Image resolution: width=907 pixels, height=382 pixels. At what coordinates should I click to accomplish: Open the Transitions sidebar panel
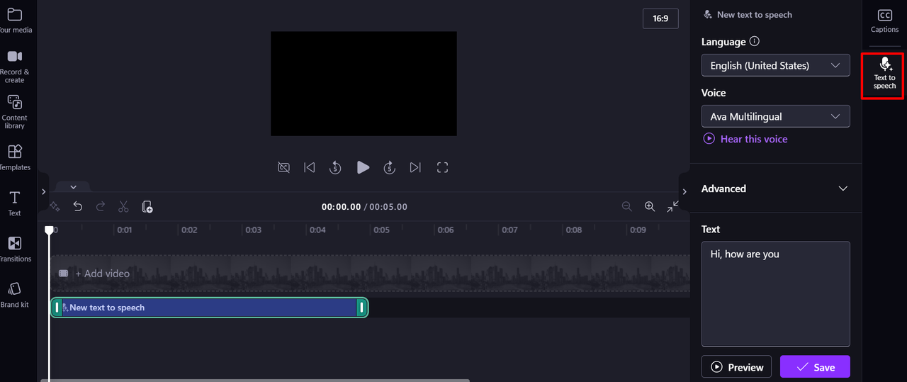[x=15, y=249]
